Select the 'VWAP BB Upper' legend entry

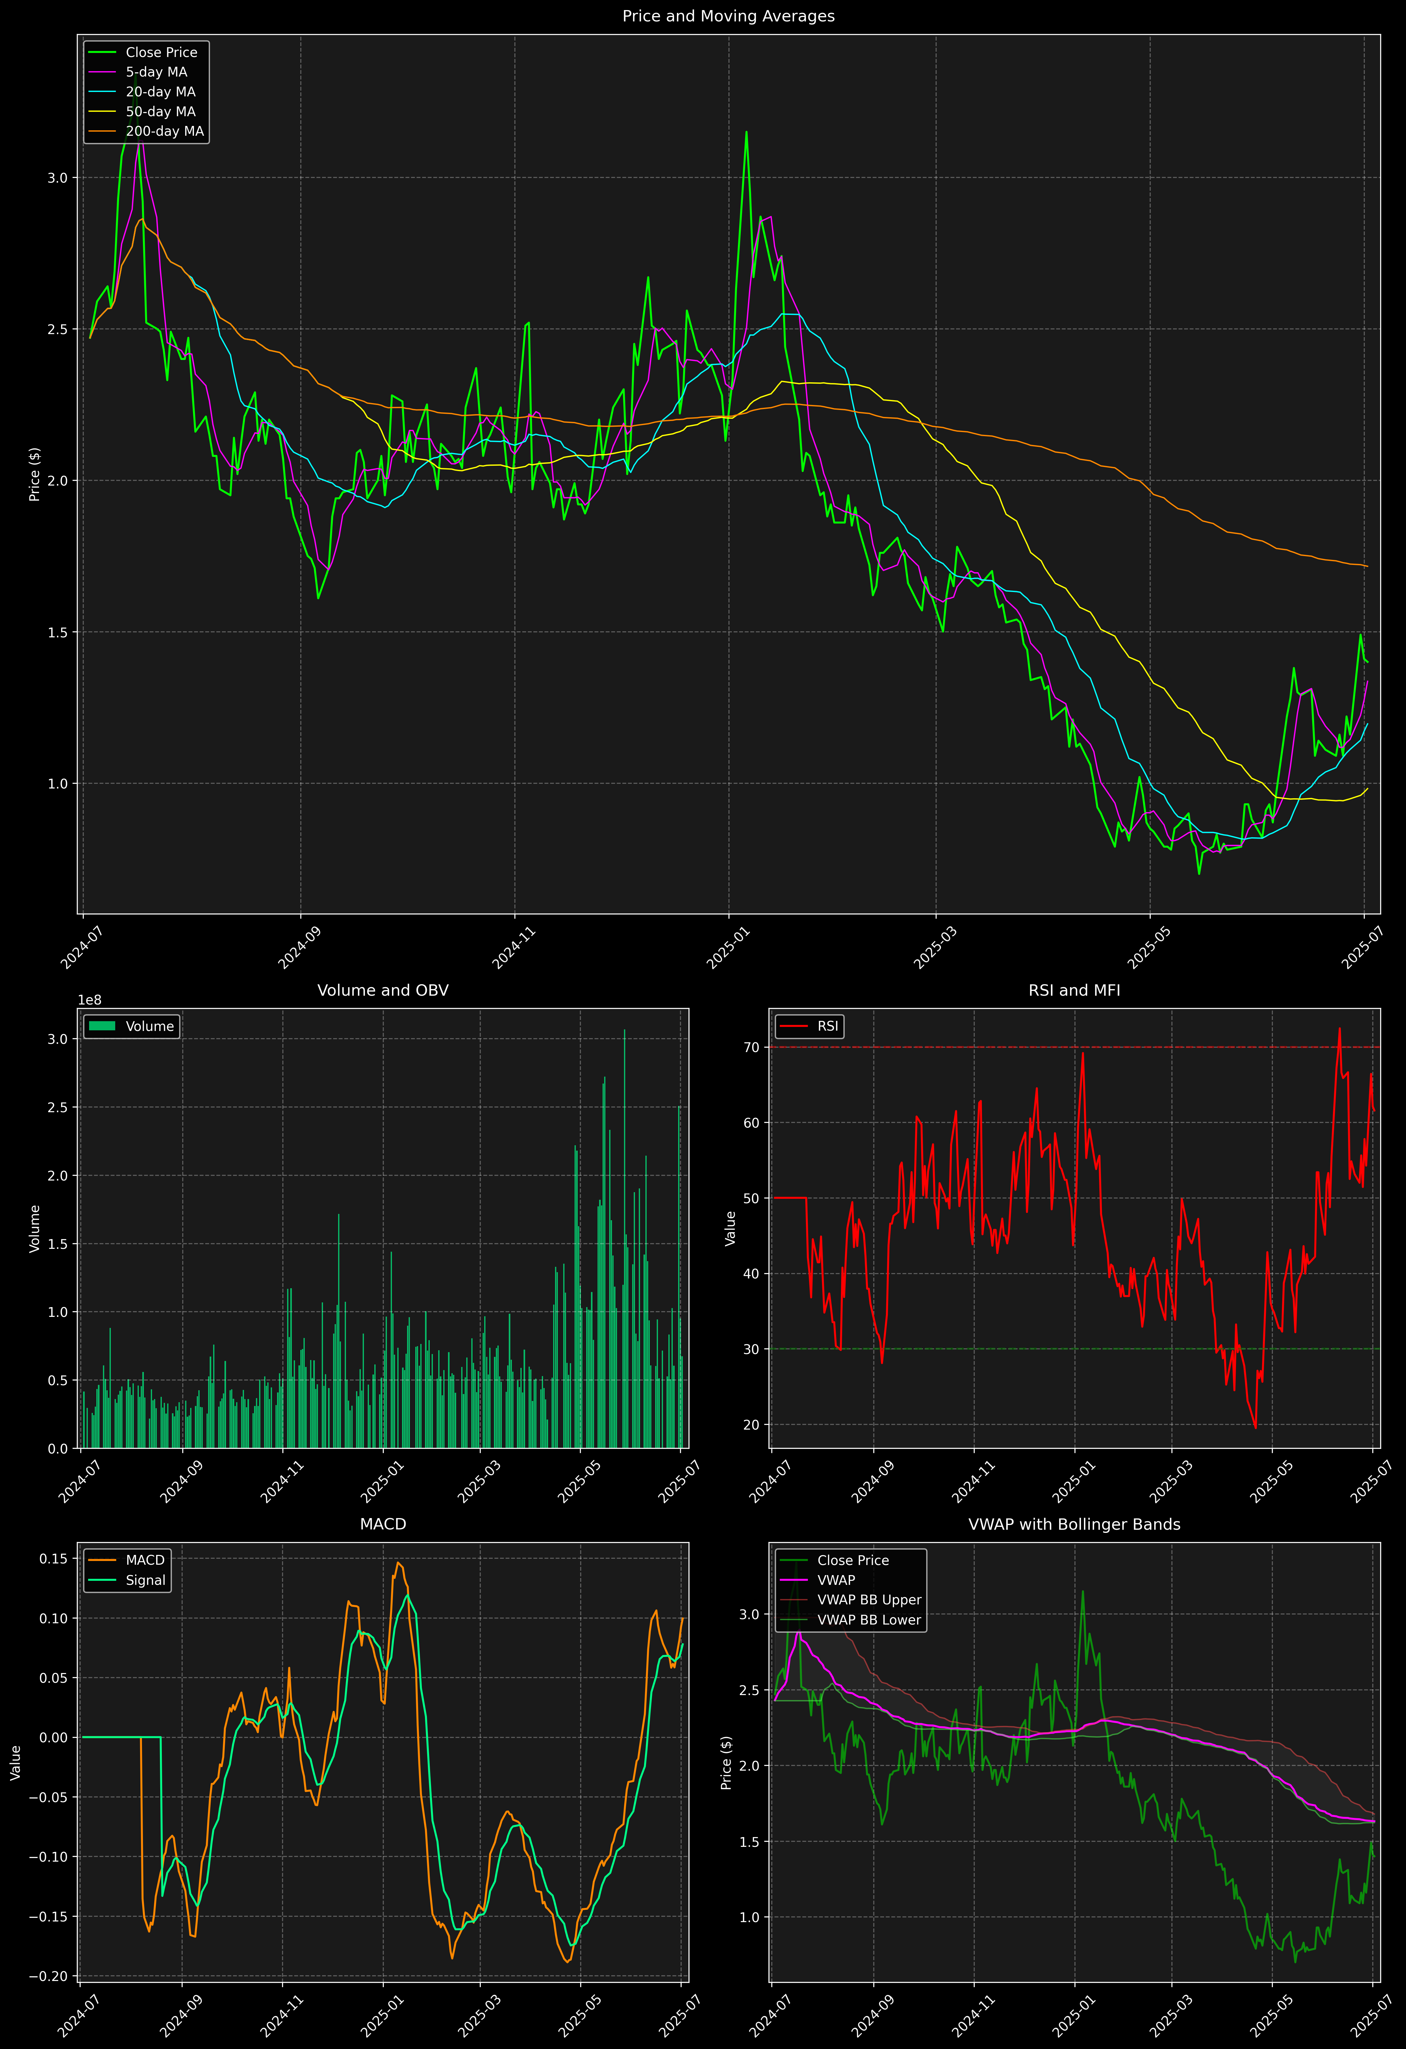coord(869,1600)
